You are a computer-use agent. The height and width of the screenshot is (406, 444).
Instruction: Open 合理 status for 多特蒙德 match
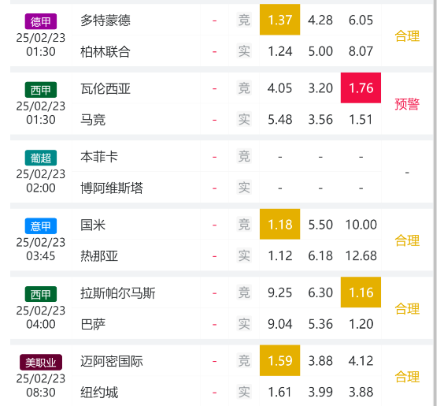[407, 36]
